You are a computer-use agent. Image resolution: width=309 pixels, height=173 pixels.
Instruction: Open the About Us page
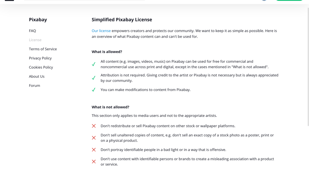click(x=37, y=77)
